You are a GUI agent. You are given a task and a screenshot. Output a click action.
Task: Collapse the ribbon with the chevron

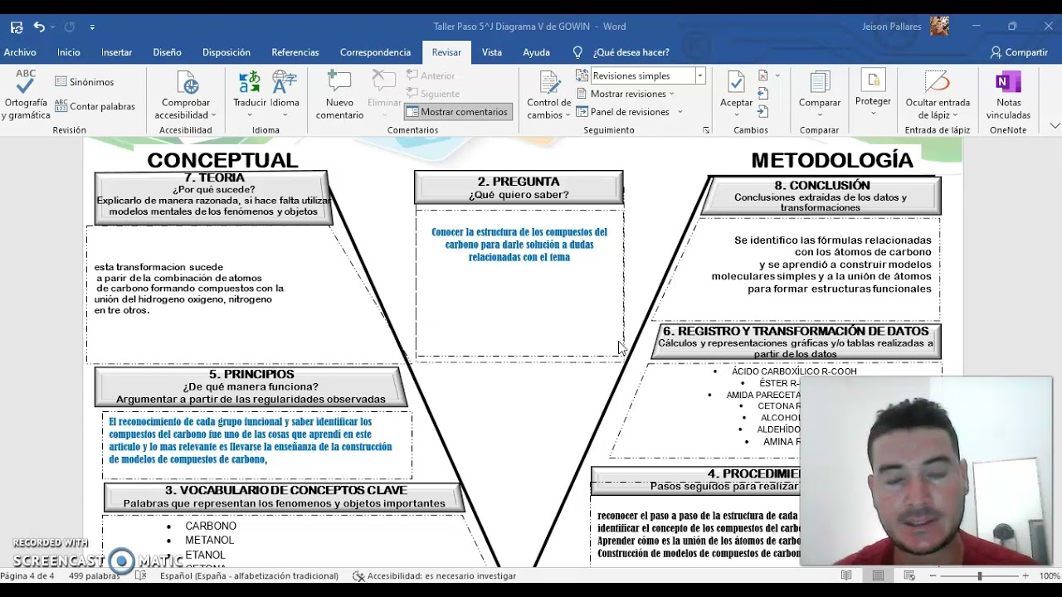click(1055, 126)
